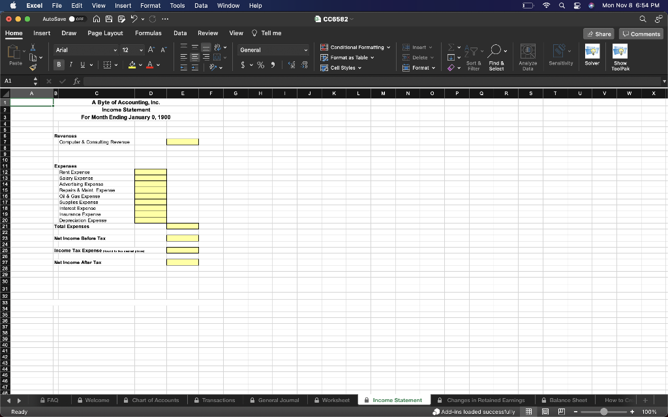Toggle Bold formatting
This screenshot has height=417, width=668.
pyautogui.click(x=59, y=65)
